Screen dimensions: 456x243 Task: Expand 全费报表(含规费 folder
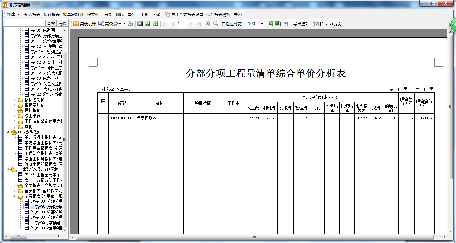(14, 185)
